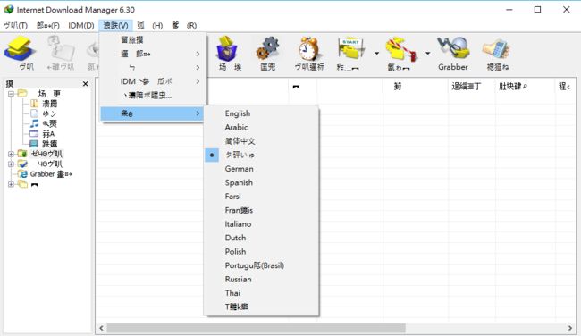Open the Scheduler alarm clock icon

pos(309,48)
